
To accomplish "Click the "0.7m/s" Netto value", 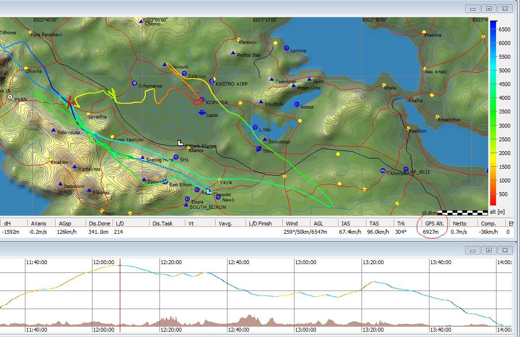I will [x=459, y=232].
